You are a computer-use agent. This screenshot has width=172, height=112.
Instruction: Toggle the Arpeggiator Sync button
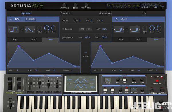click(127, 90)
